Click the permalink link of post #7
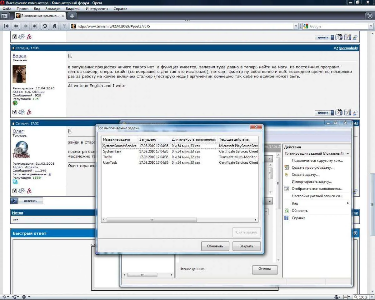 coord(348,48)
